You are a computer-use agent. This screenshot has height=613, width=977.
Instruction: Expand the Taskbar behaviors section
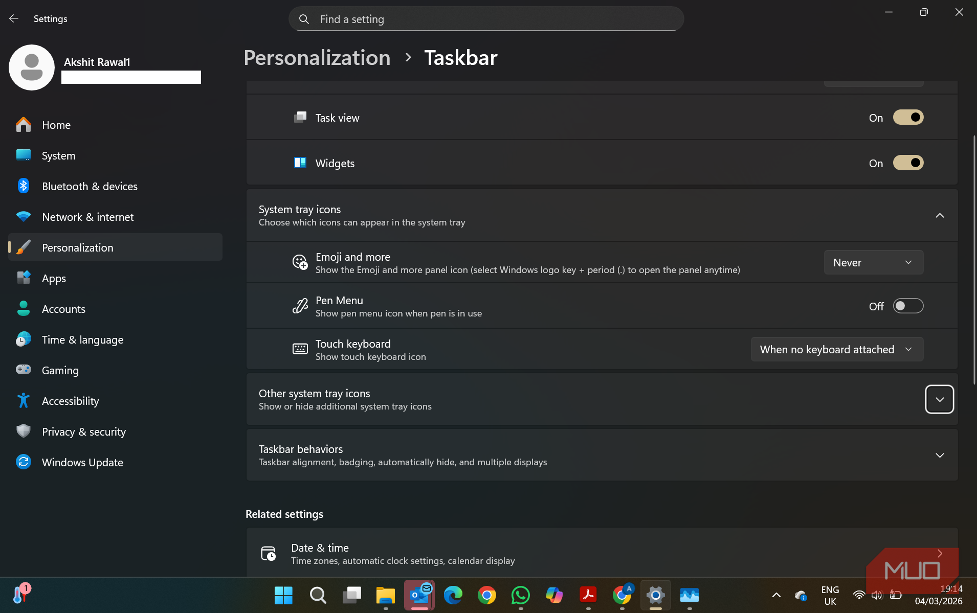939,455
